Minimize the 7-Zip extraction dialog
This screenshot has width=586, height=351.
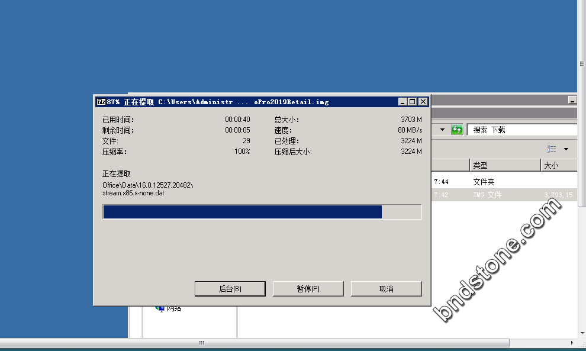pyautogui.click(x=403, y=102)
